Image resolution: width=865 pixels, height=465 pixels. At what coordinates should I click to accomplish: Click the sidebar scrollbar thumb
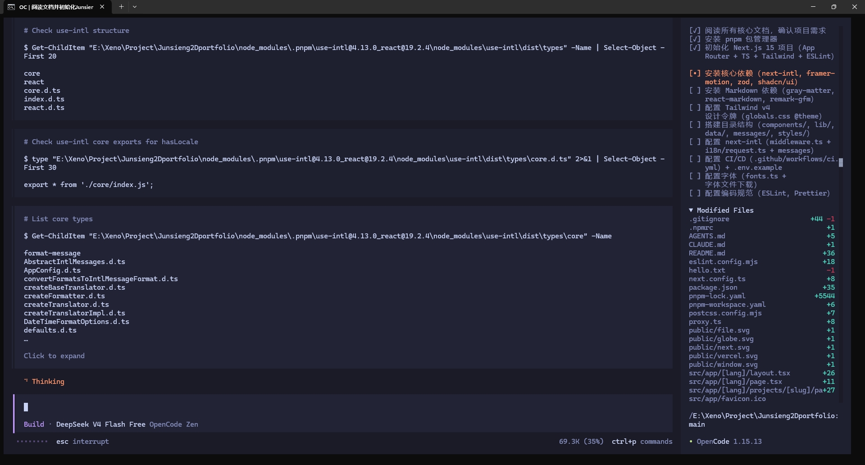click(x=841, y=162)
